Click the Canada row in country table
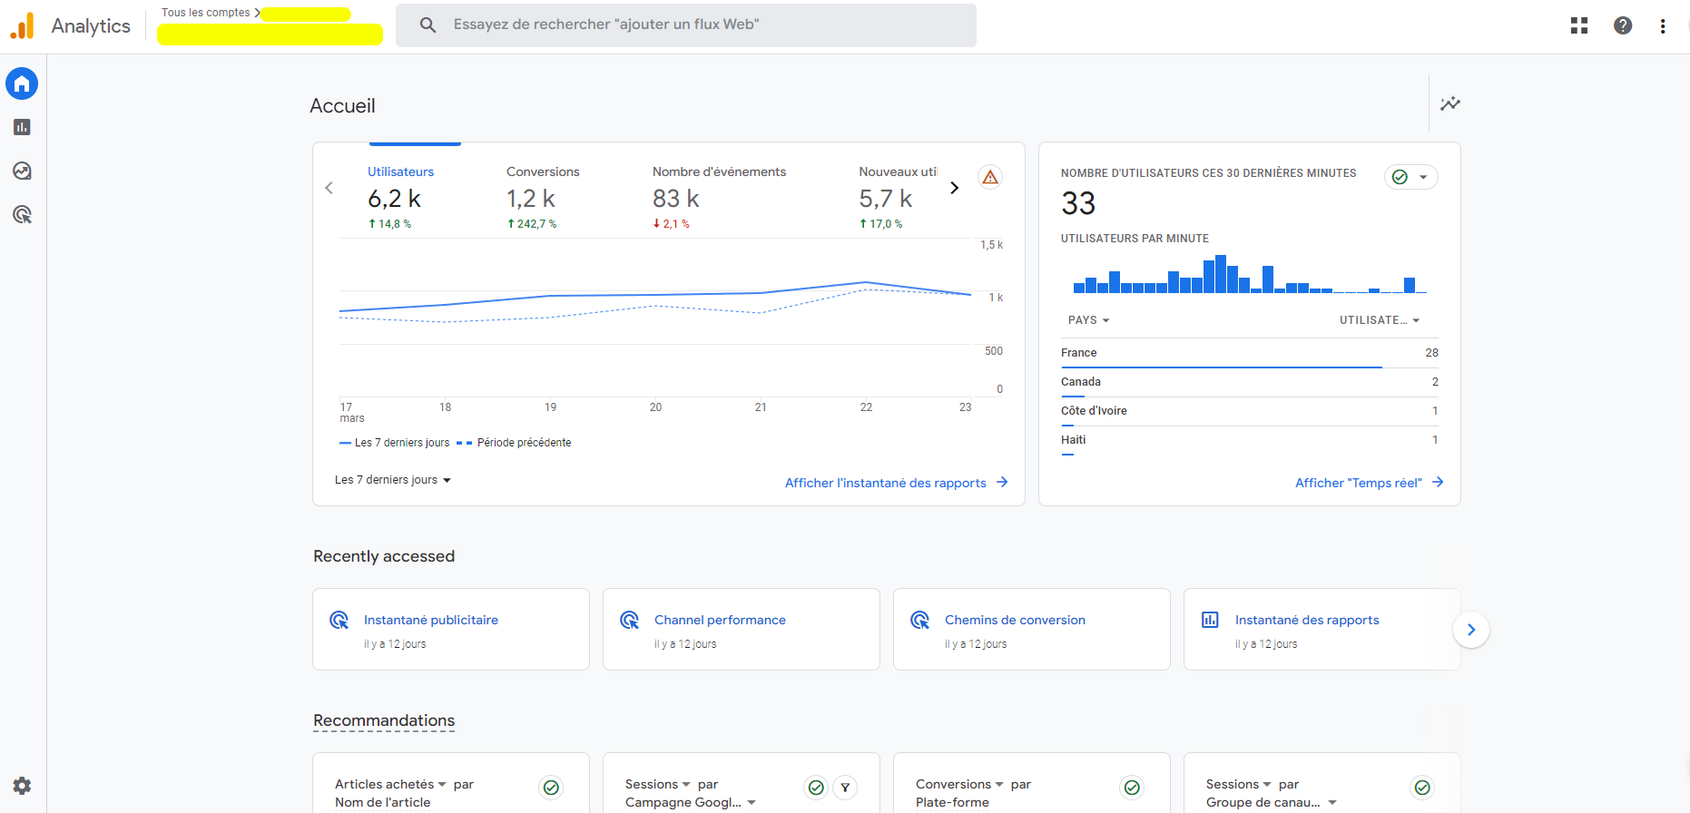This screenshot has height=813, width=1690. click(1250, 382)
